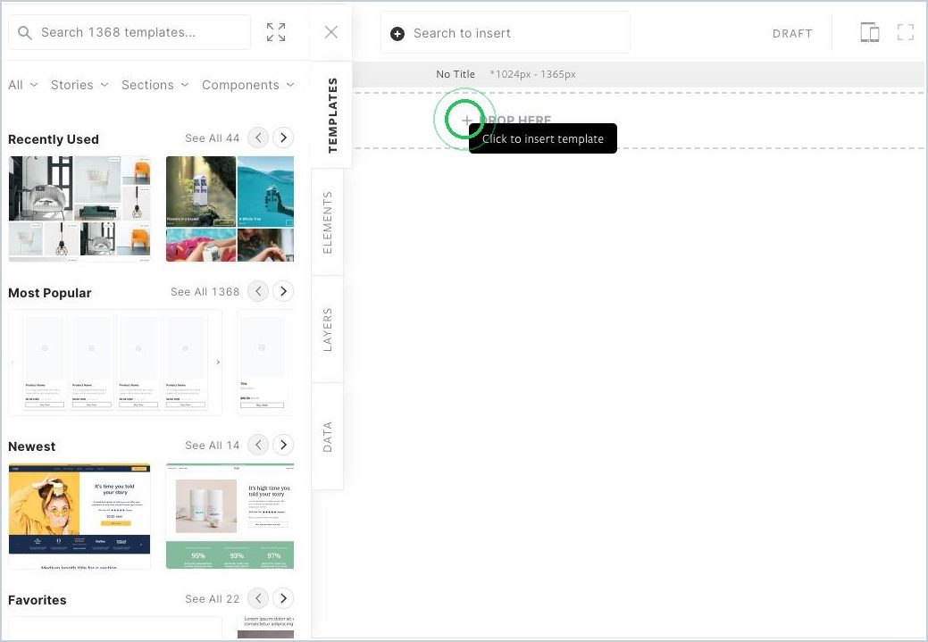Select the nature photo collage template thumbnail
The width and height of the screenshot is (928, 642).
[x=230, y=209]
